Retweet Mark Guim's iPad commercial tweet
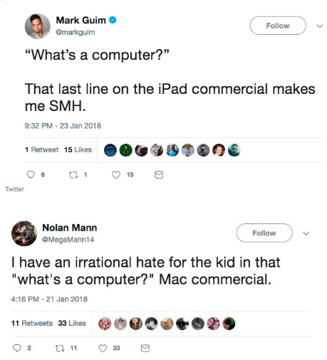Viewport: 327px width, 360px height. pos(73,175)
